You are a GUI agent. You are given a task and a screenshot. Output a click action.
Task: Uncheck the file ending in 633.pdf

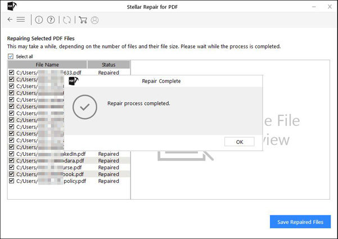coord(11,73)
